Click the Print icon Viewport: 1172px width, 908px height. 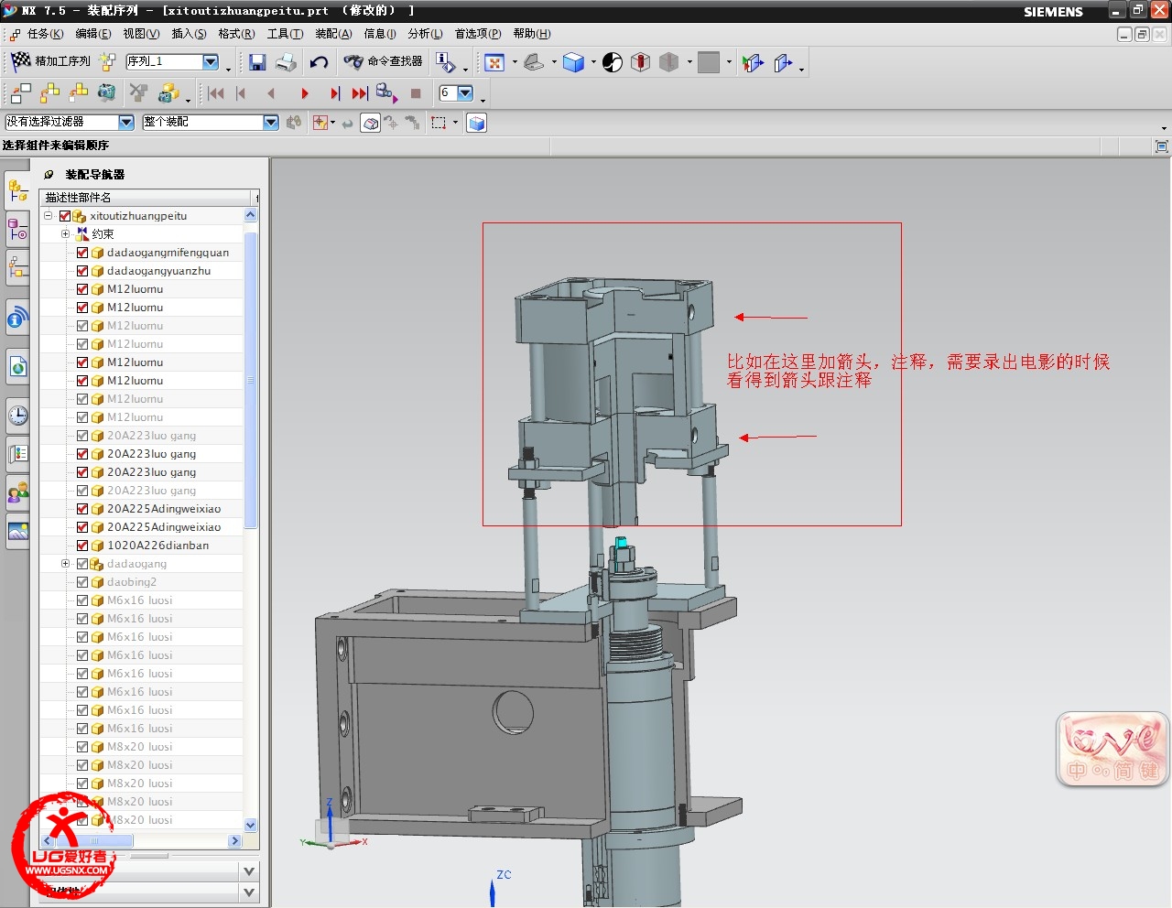pos(287,61)
